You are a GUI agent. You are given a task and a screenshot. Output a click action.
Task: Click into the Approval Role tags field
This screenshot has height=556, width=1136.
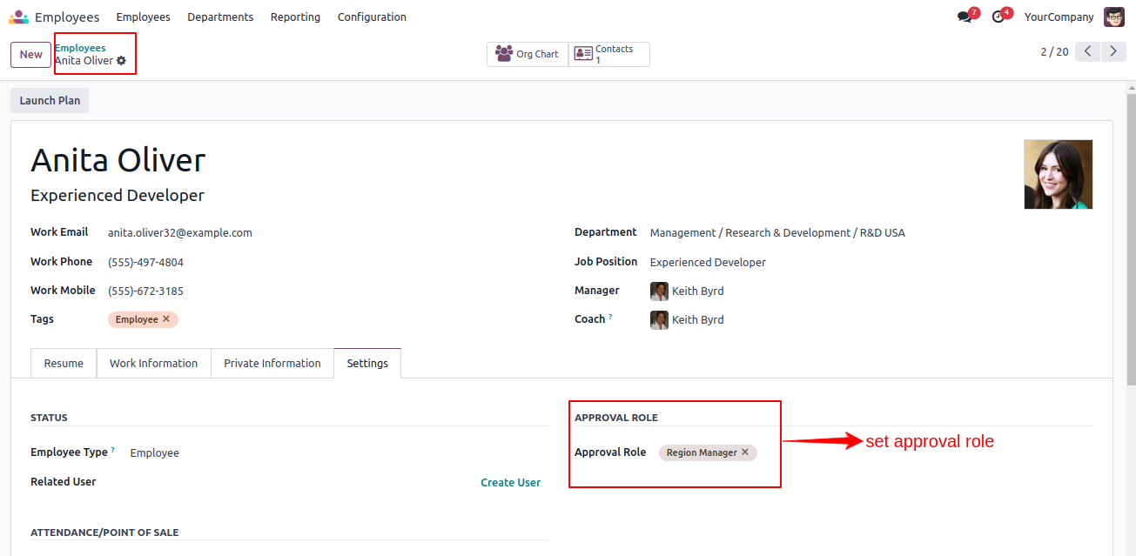[875, 452]
